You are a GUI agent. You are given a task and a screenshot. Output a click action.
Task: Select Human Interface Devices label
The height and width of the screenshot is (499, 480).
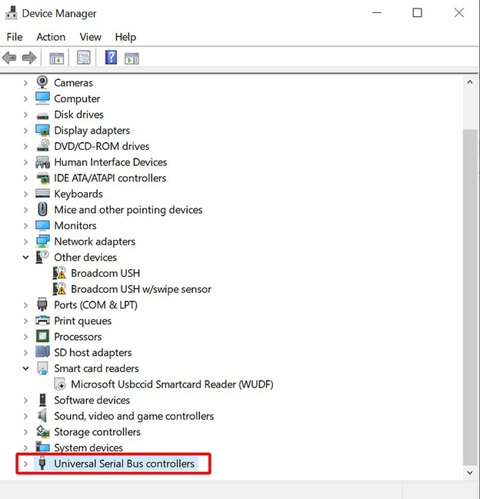pyautogui.click(x=111, y=162)
